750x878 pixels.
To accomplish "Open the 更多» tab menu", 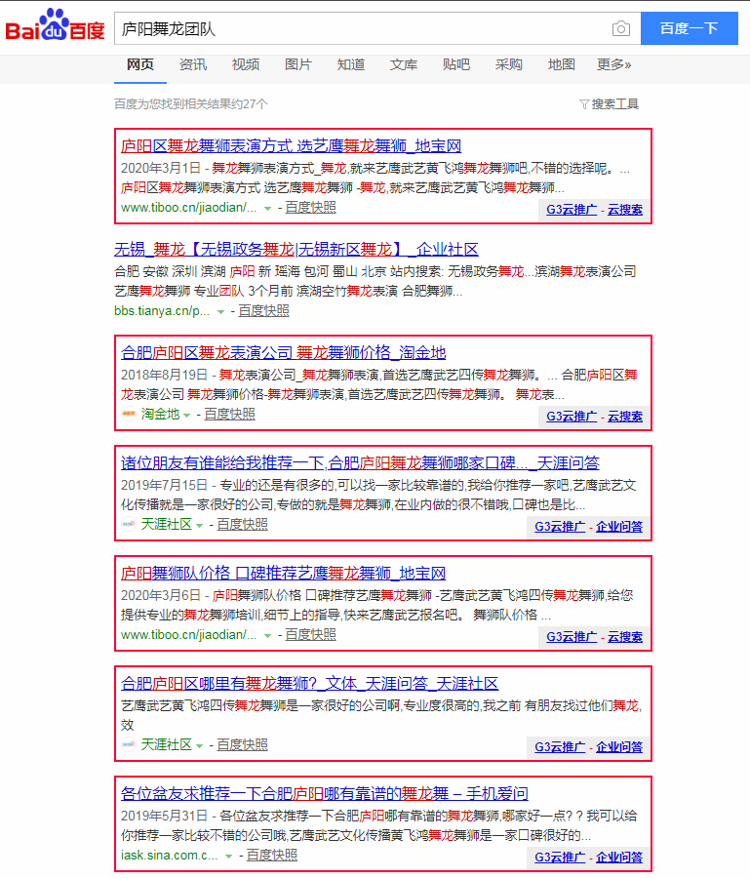I will pyautogui.click(x=614, y=65).
